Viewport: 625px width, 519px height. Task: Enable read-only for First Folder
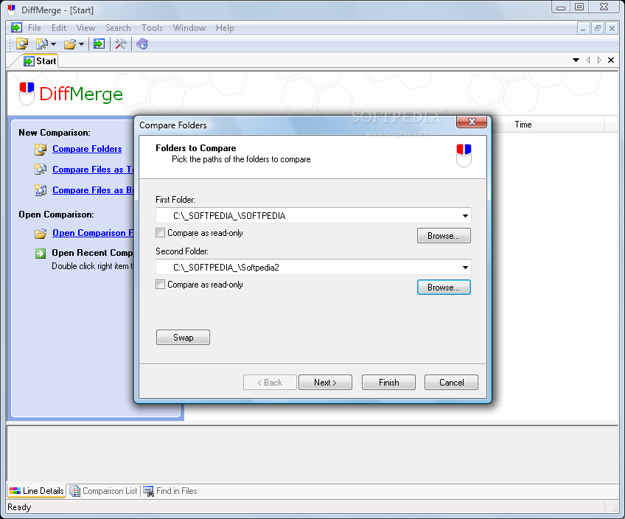[160, 233]
